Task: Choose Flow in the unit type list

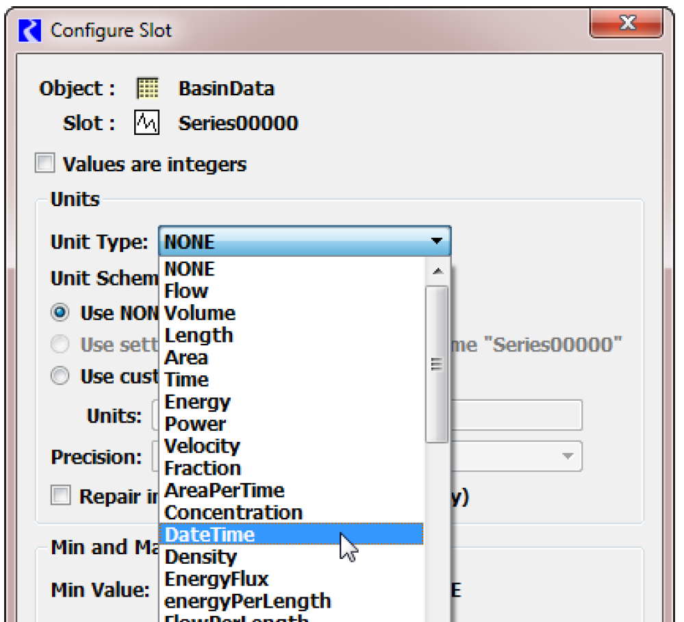Action: pyautogui.click(x=186, y=291)
